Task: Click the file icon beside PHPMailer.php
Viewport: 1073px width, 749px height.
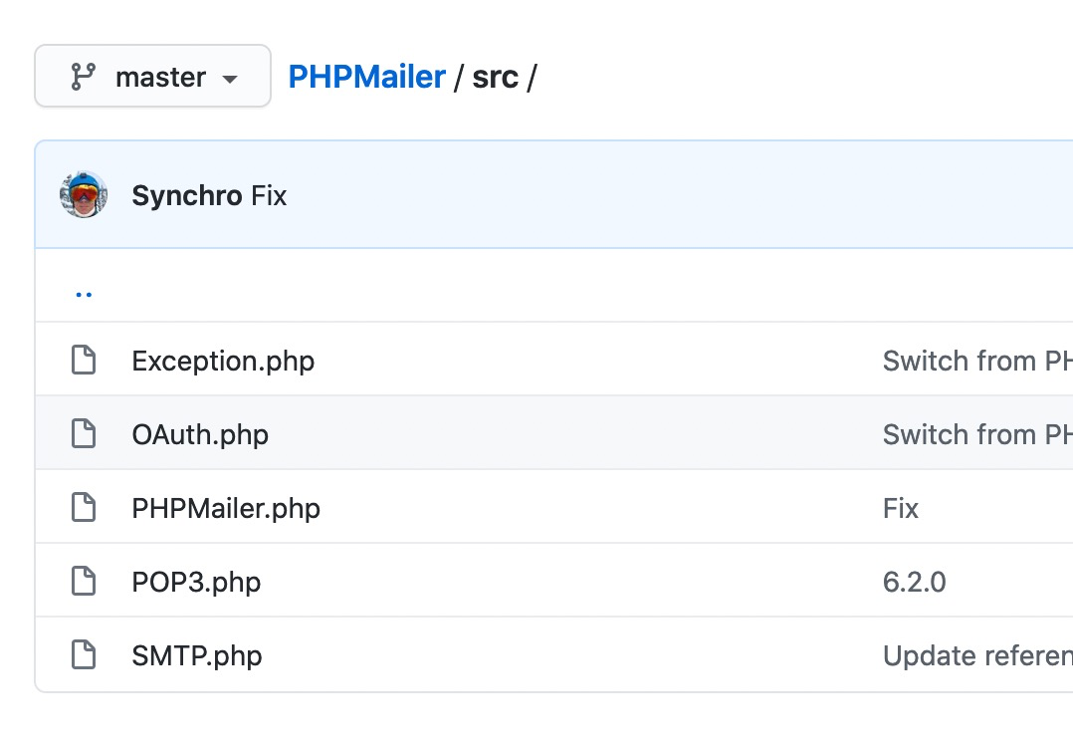Action: [84, 507]
